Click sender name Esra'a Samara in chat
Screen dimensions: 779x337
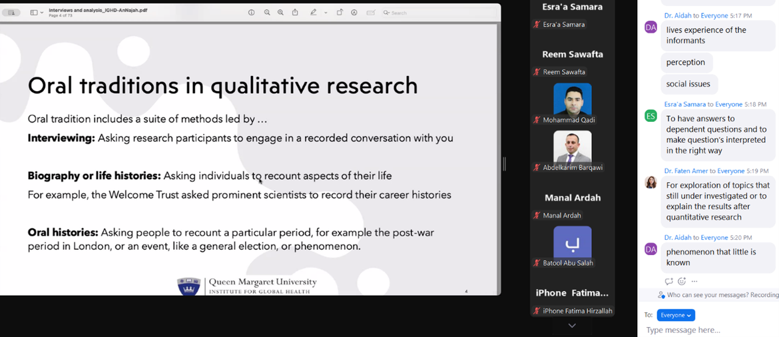tap(684, 105)
